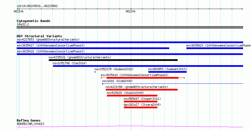Viewport: 251px width, 130px height.
Task: Click the nsv515629 red variant bar
Action: click(x=132, y=96)
